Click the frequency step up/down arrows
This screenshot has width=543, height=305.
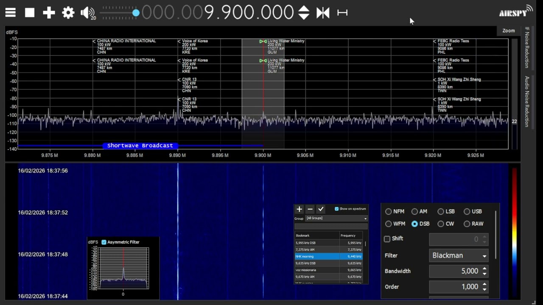(x=304, y=13)
